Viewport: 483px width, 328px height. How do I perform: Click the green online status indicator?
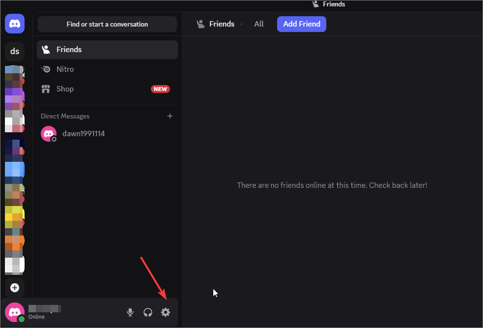pos(22,319)
